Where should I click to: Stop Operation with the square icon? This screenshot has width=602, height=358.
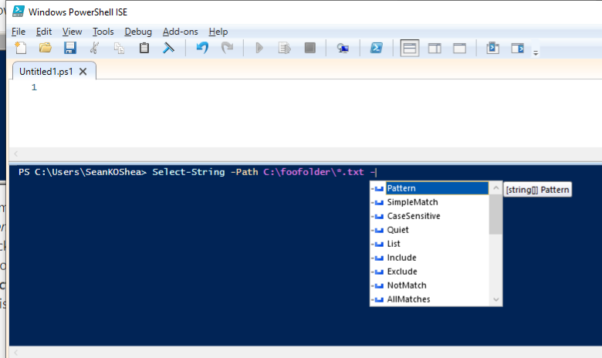(309, 48)
